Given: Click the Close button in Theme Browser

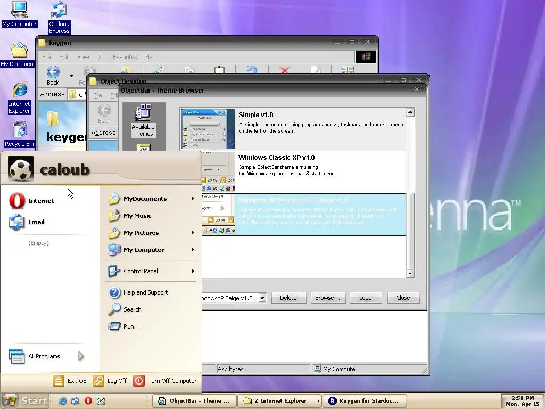Looking at the screenshot, I should pos(403,298).
